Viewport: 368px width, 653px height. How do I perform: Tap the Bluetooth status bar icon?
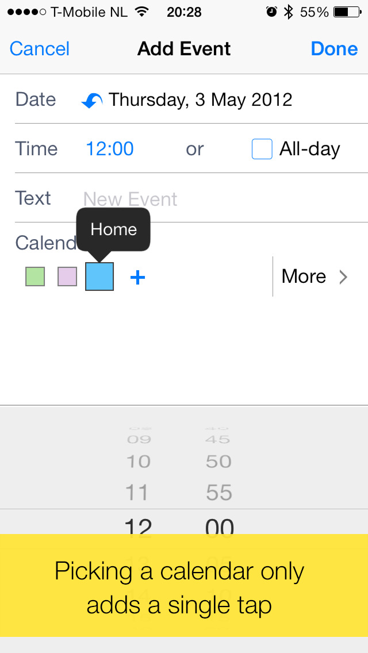click(288, 12)
